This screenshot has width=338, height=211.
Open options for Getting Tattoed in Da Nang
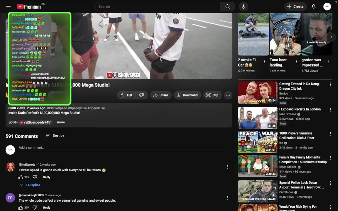pos(330,85)
